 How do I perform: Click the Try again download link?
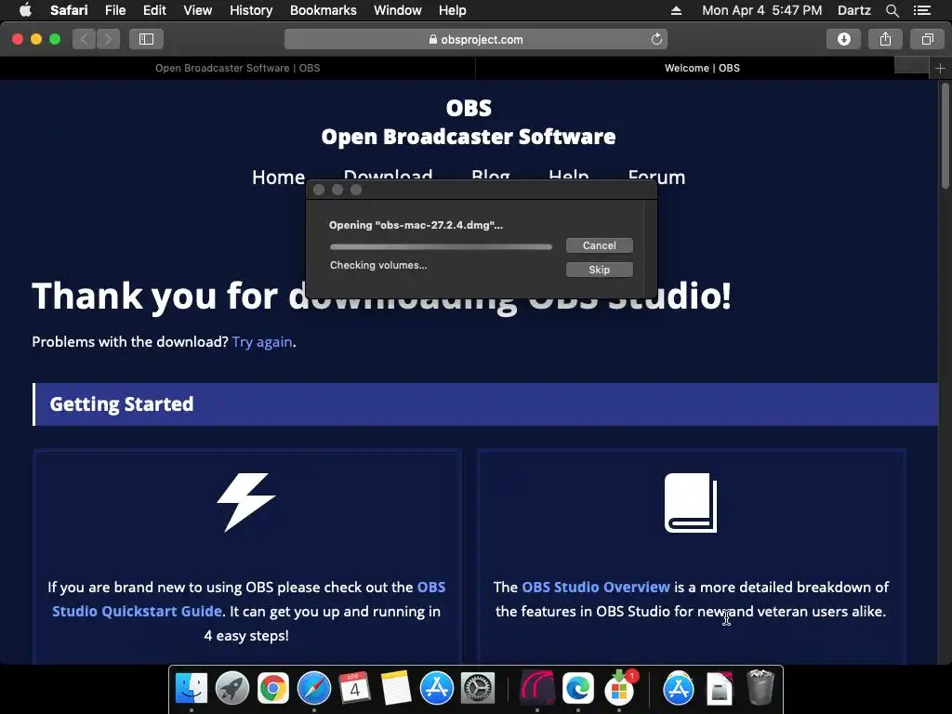click(x=261, y=342)
